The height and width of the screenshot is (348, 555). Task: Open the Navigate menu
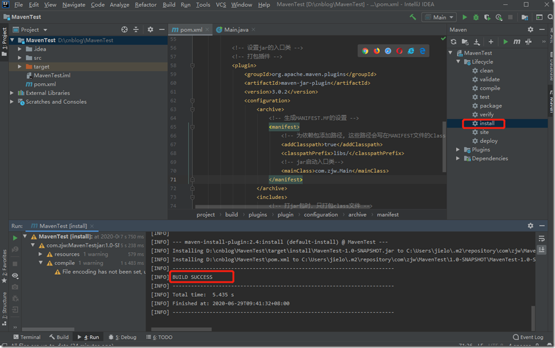74,5
